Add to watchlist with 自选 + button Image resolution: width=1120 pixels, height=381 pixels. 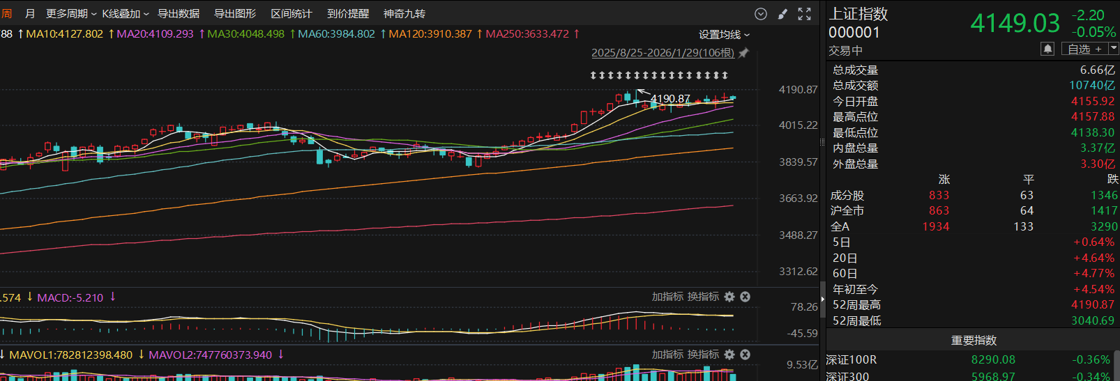pos(1084,49)
